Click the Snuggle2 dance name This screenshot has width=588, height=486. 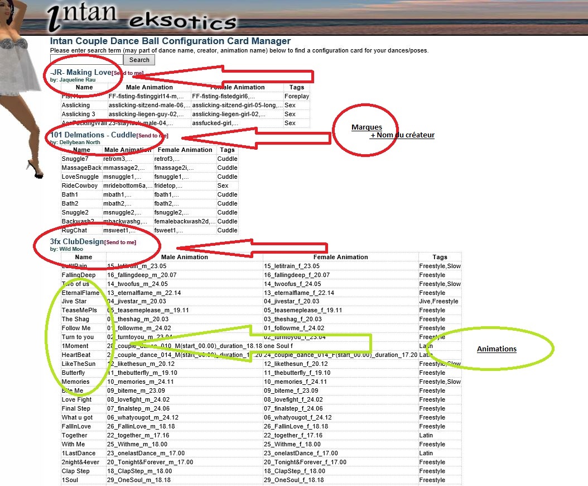click(x=75, y=213)
